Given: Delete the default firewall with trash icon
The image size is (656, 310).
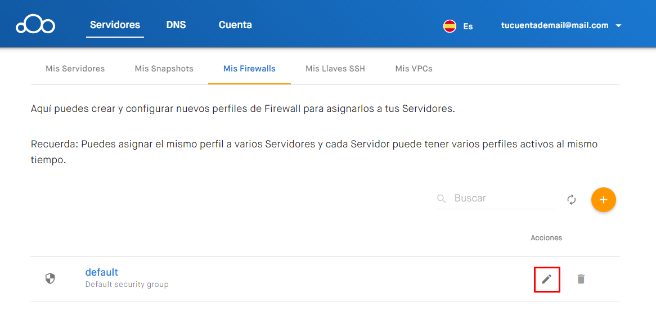Looking at the screenshot, I should pos(581,279).
